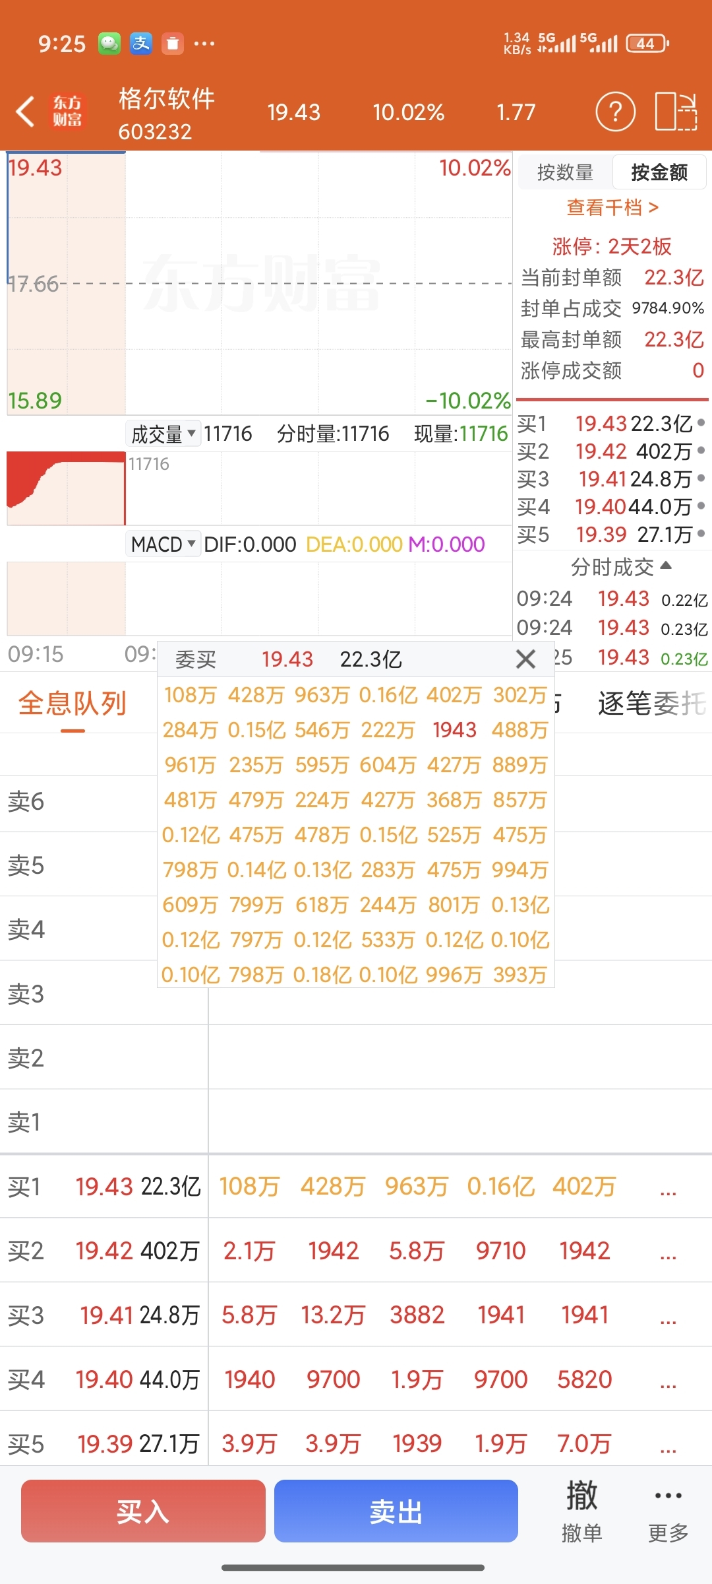Tap 封单占成交 9784.90% value

668,308
